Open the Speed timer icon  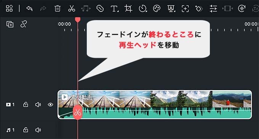point(143,9)
